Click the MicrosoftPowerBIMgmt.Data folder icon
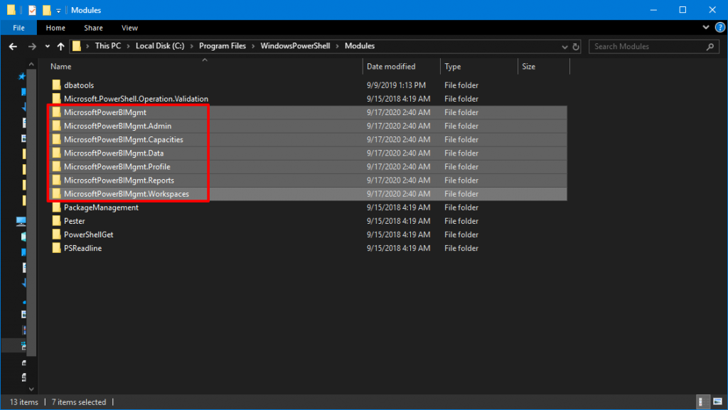 [57, 153]
